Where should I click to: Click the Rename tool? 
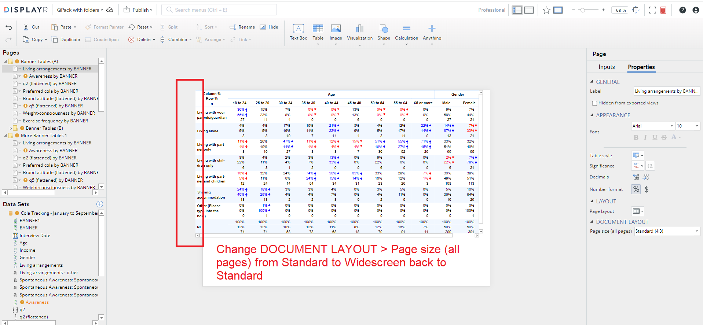click(x=242, y=27)
